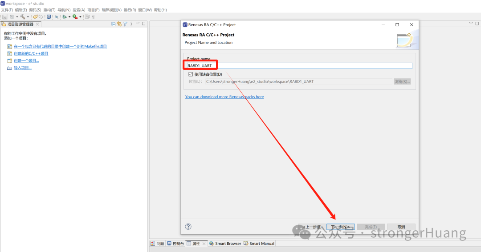The height and width of the screenshot is (252, 481).
Task: Click the Save toolbar icon
Action: point(4,17)
